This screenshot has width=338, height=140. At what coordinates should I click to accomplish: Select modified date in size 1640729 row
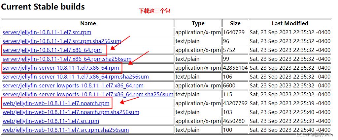point(290,33)
